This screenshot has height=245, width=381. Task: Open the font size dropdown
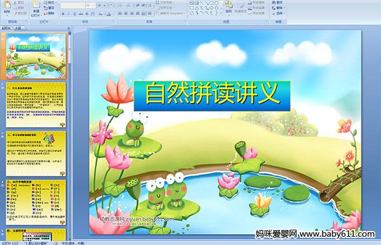pyautogui.click(x=94, y=5)
